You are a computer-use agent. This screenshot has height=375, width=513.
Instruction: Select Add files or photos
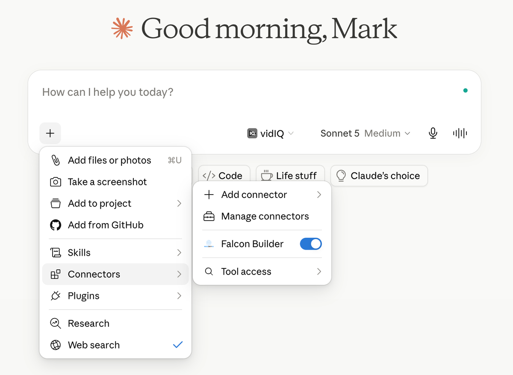tap(115, 160)
